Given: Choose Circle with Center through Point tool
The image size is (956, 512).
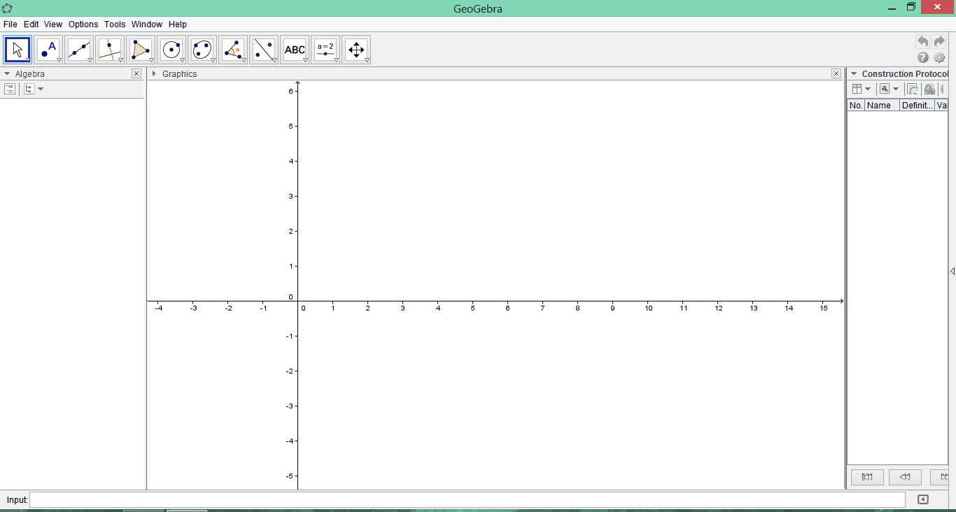Looking at the screenshot, I should [171, 50].
